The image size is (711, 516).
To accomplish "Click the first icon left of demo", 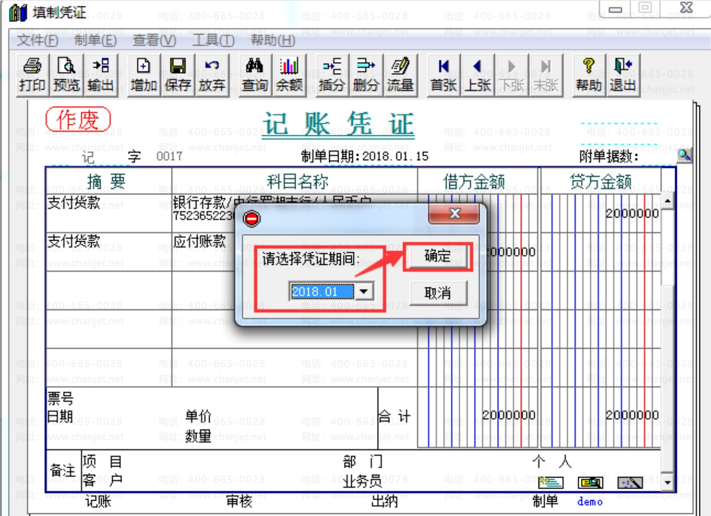I will 550,482.
